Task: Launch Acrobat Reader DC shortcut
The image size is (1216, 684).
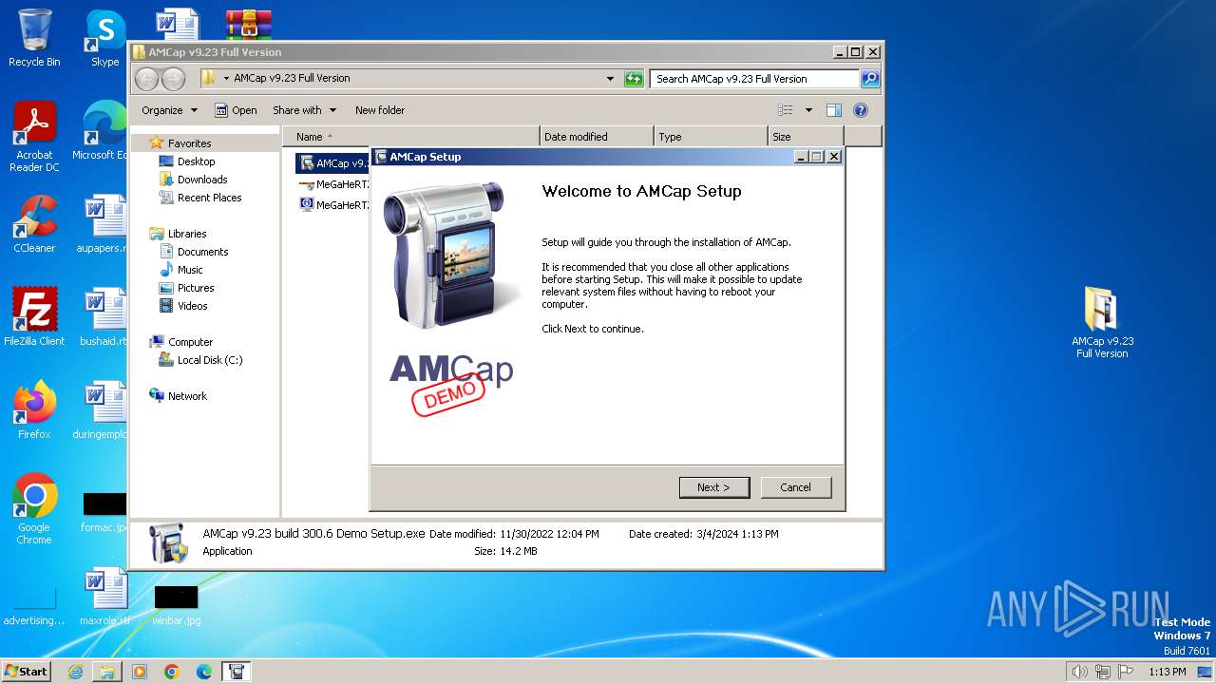Action: click(x=34, y=138)
